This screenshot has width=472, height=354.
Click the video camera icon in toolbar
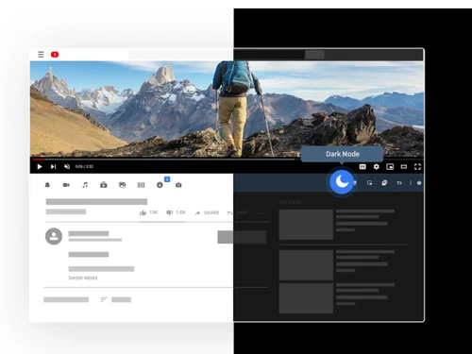pos(66,185)
